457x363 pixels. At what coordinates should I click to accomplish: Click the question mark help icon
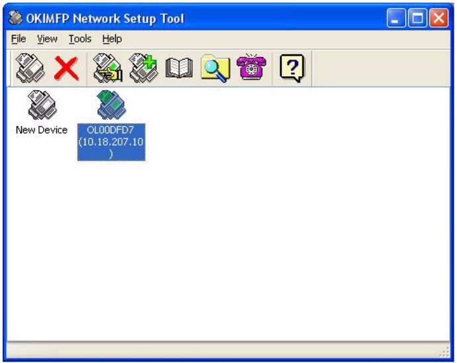point(291,68)
